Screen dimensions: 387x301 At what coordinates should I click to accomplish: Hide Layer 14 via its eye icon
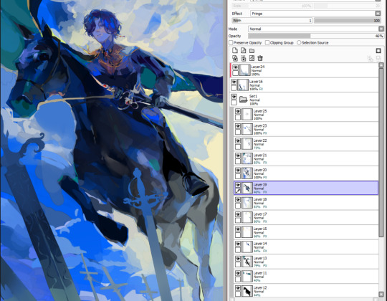pos(238,244)
